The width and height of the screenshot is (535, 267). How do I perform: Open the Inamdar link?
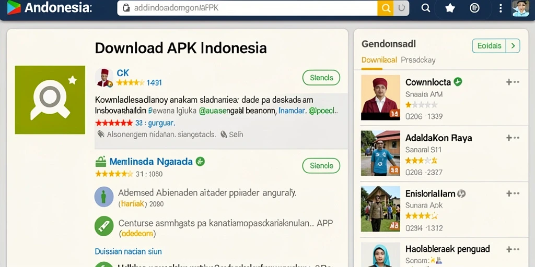pyautogui.click(x=292, y=111)
